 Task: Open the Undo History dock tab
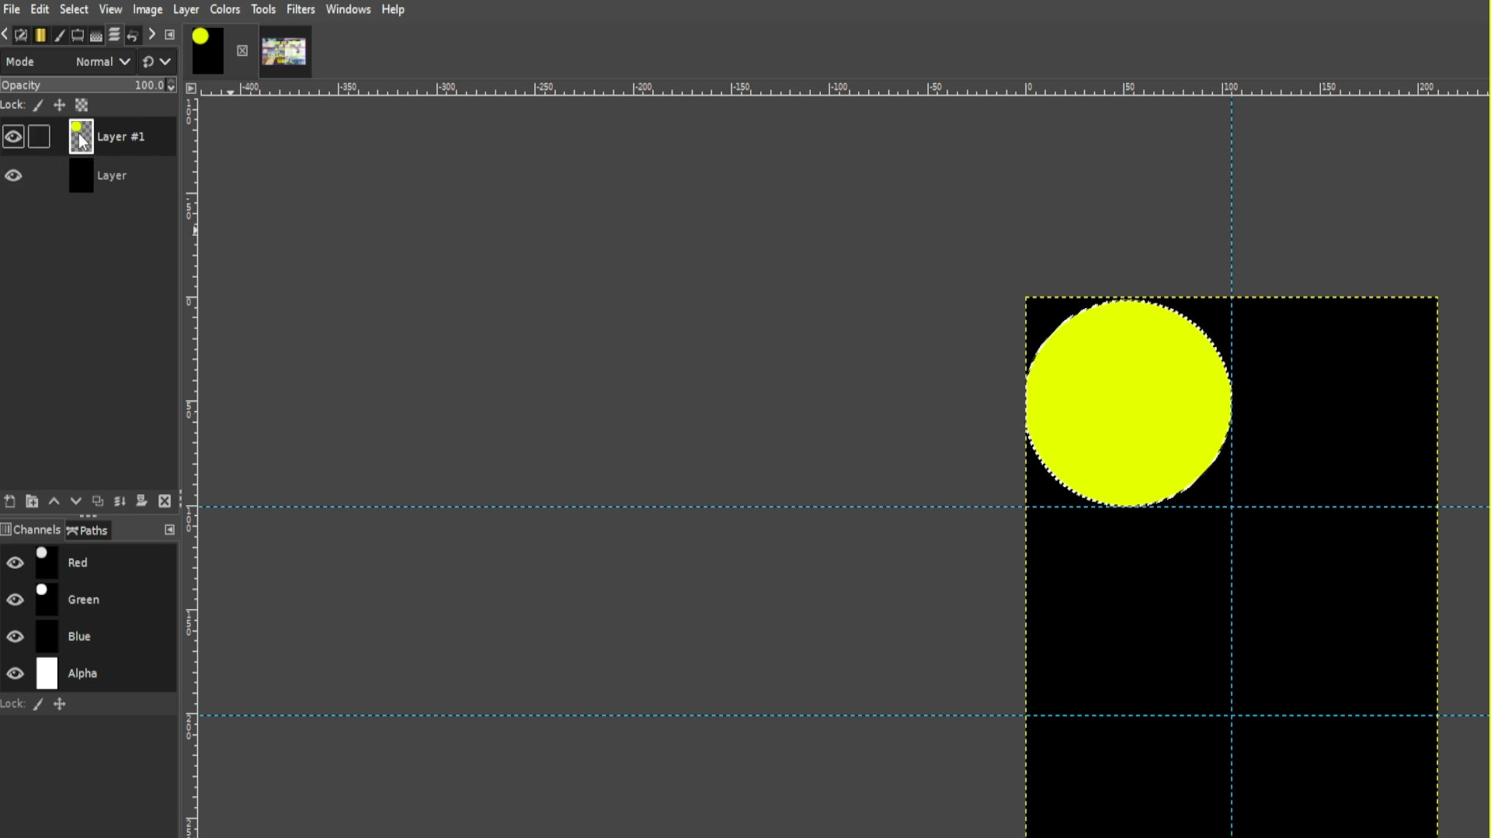[x=133, y=35]
